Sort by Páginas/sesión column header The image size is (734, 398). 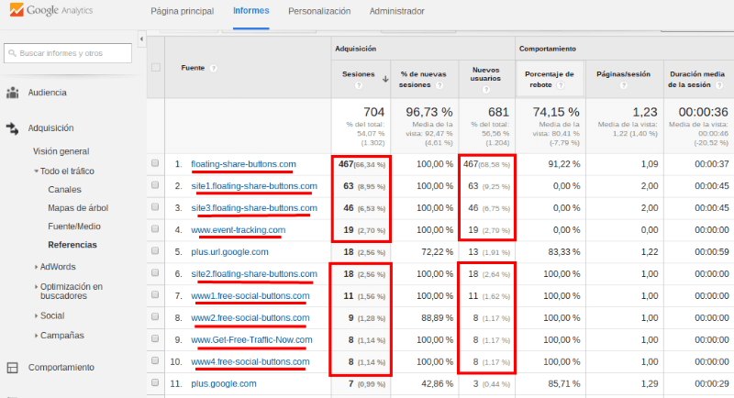(x=623, y=74)
